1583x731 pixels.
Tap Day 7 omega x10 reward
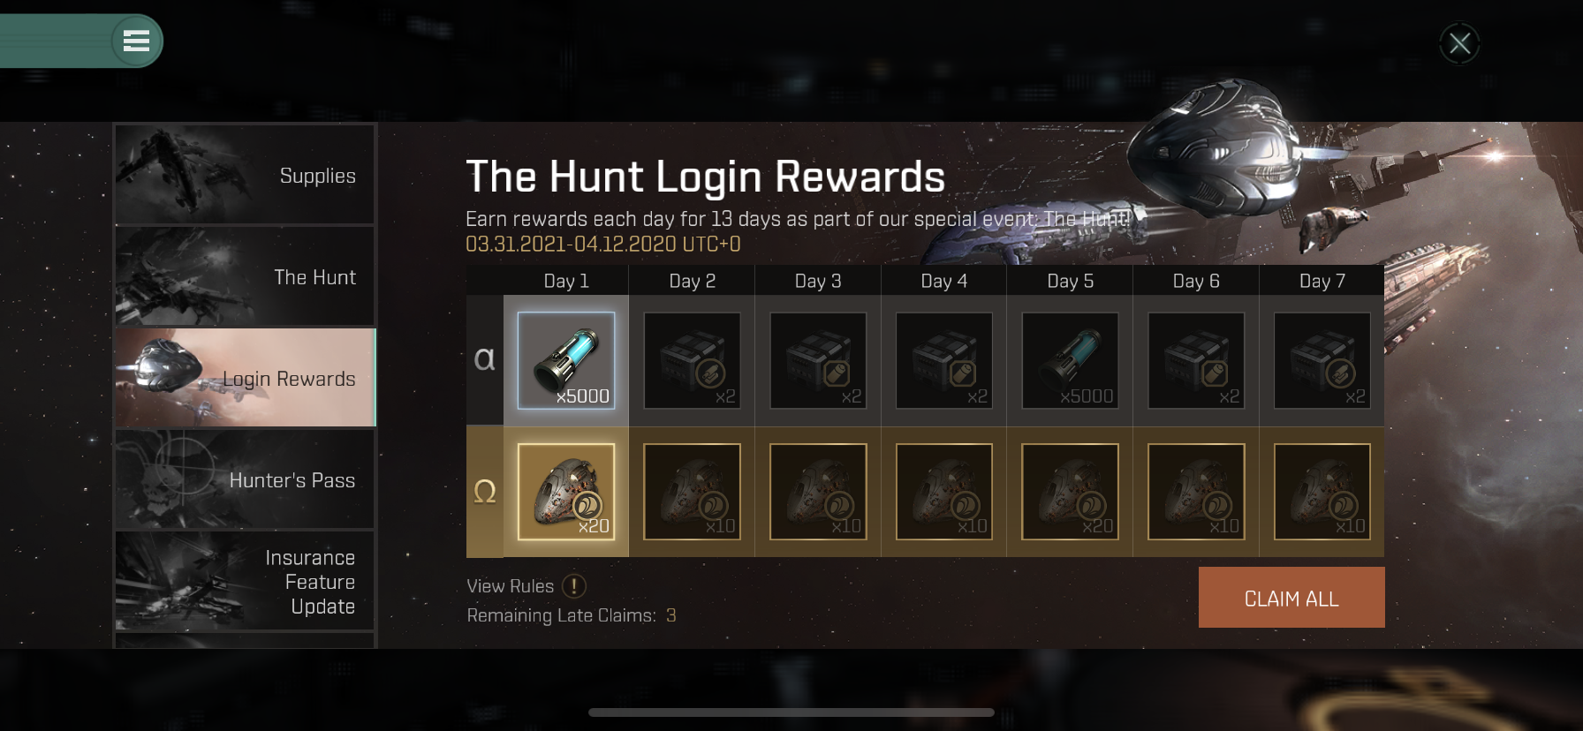click(x=1322, y=492)
